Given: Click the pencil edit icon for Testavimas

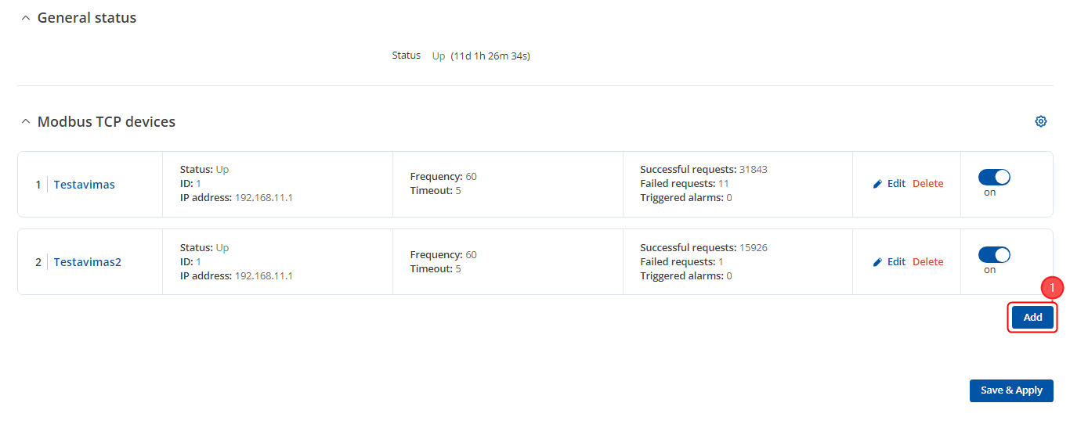Looking at the screenshot, I should (877, 184).
